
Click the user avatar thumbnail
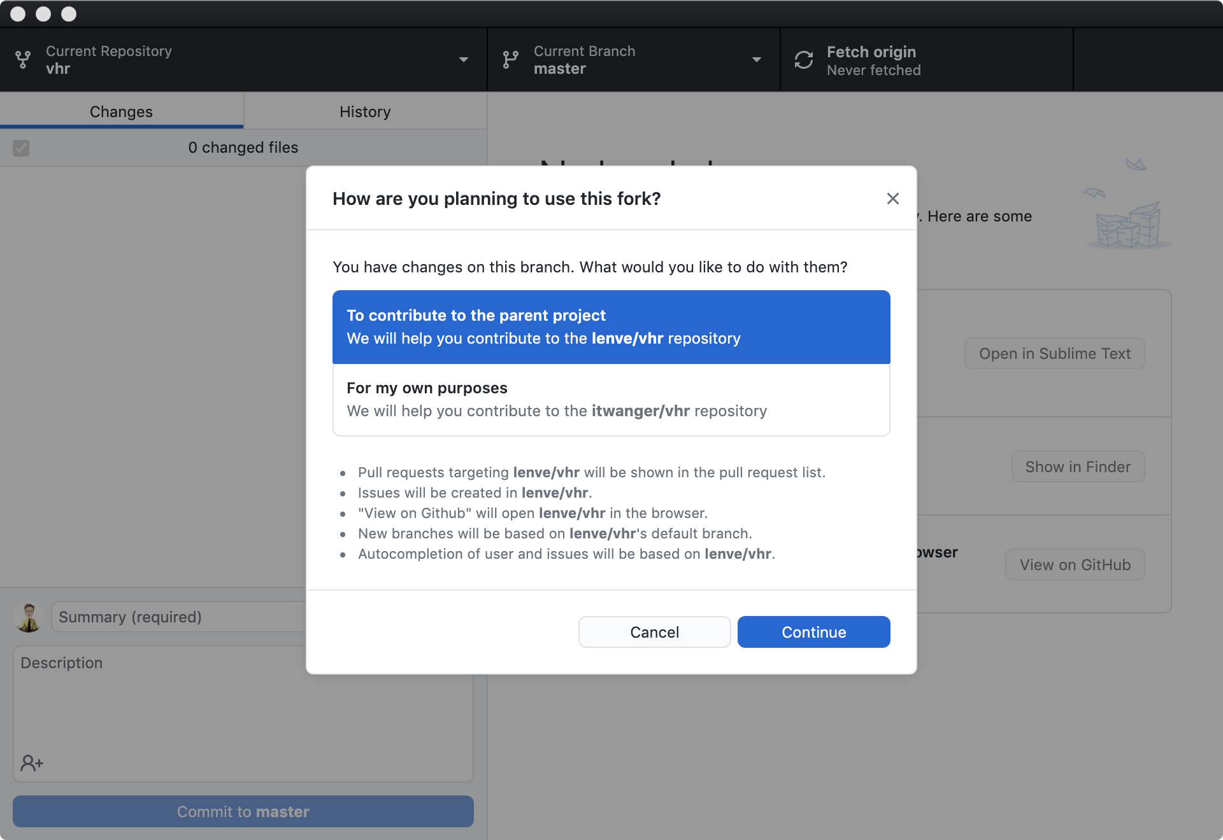pos(29,617)
